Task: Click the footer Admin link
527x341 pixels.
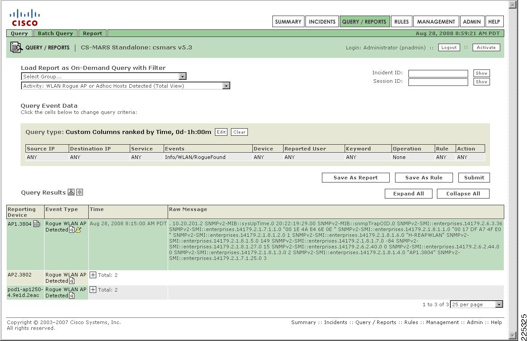Action: [474, 323]
